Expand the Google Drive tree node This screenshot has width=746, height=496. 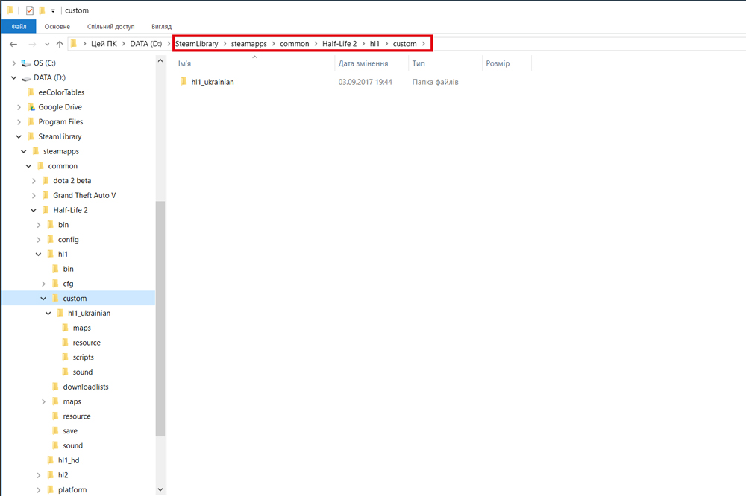coord(19,107)
